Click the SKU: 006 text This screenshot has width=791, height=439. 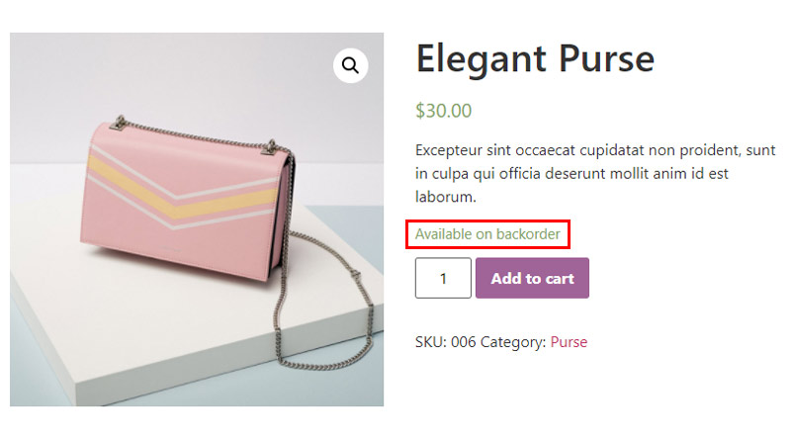click(446, 342)
